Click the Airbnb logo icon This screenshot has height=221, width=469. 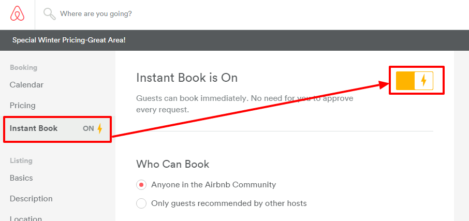click(17, 13)
